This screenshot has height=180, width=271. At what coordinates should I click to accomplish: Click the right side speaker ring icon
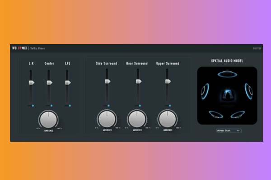(x=249, y=91)
